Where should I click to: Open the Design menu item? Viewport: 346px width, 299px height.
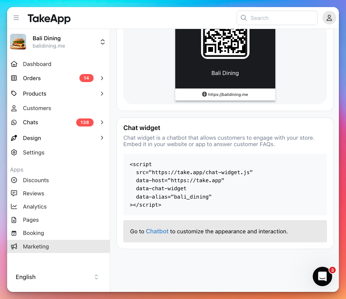click(x=58, y=138)
